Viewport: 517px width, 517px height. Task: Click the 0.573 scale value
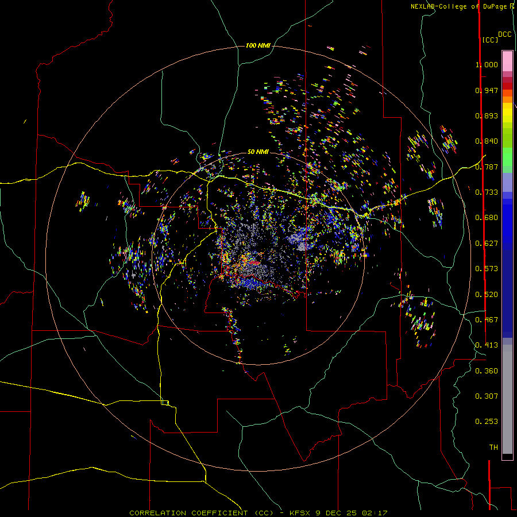(487, 269)
